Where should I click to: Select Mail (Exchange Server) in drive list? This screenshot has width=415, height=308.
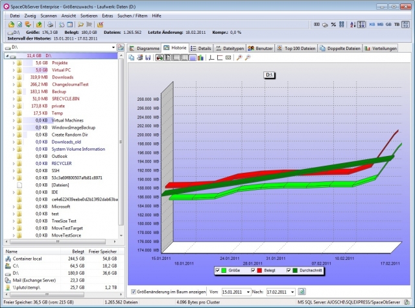tap(36, 280)
